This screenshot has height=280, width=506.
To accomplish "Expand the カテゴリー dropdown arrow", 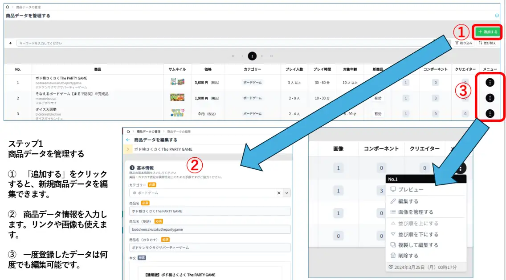I will 286,193.
